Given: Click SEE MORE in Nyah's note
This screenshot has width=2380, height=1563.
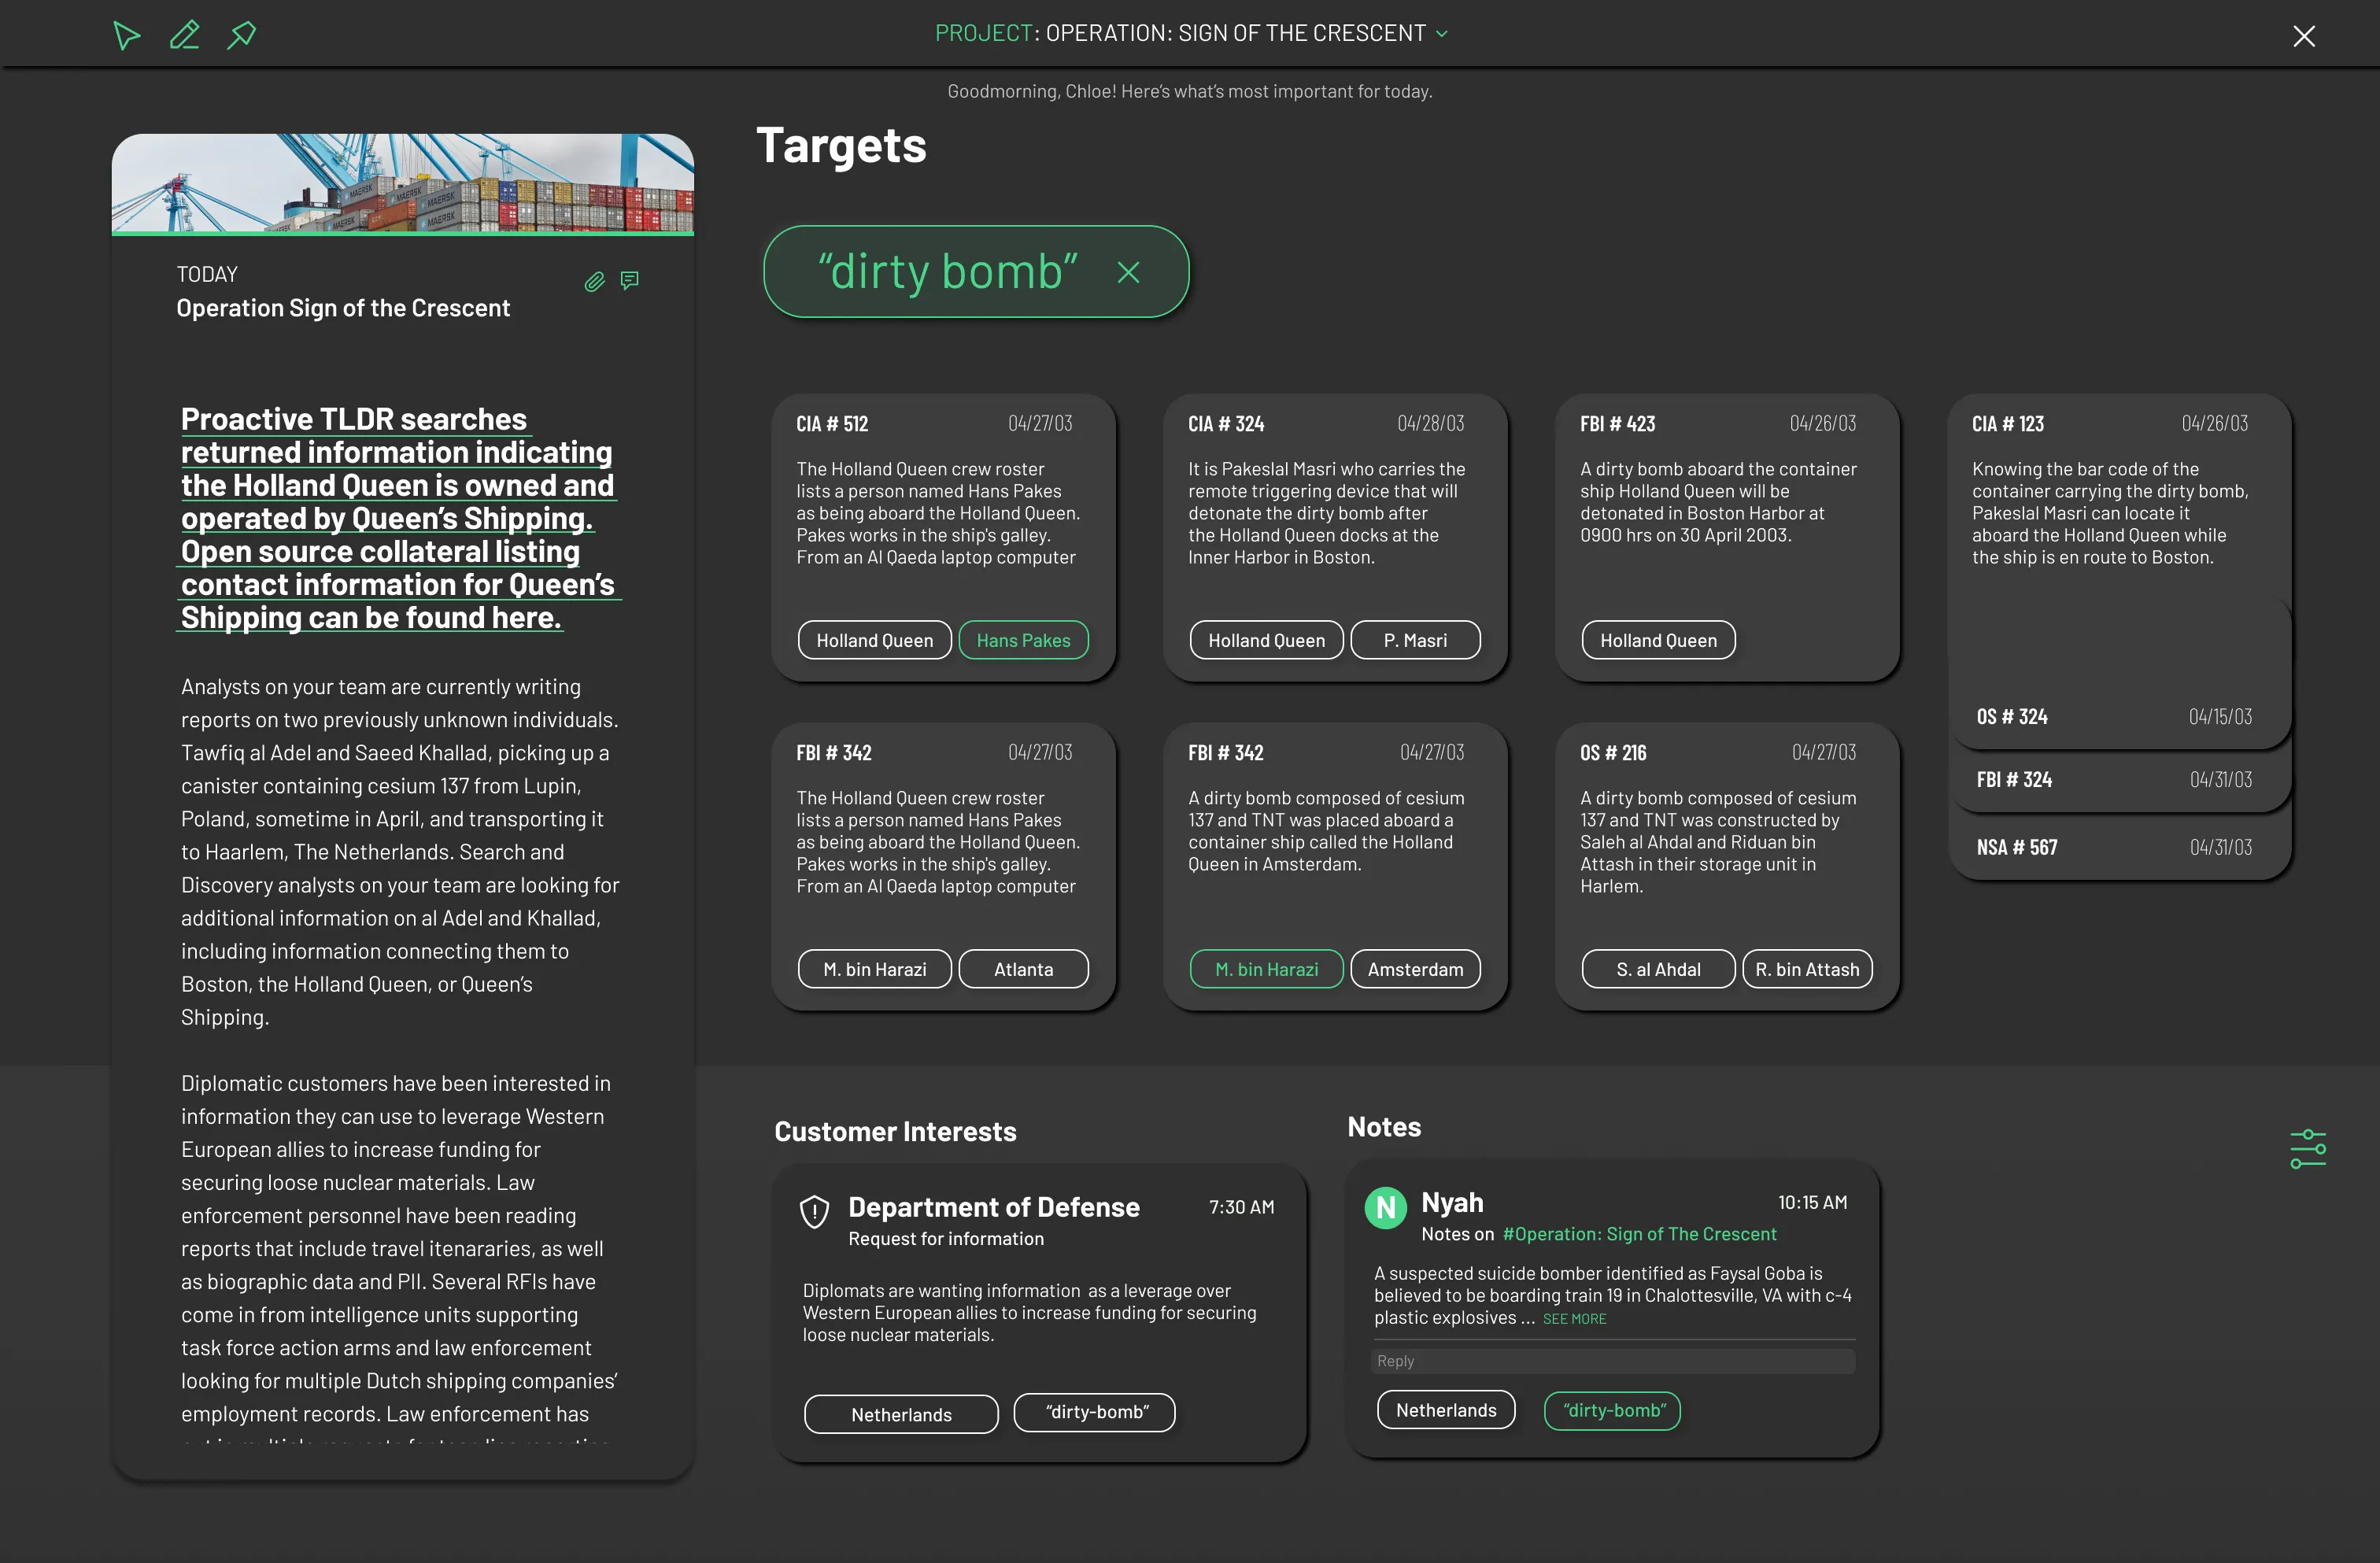Looking at the screenshot, I should (x=1574, y=1319).
